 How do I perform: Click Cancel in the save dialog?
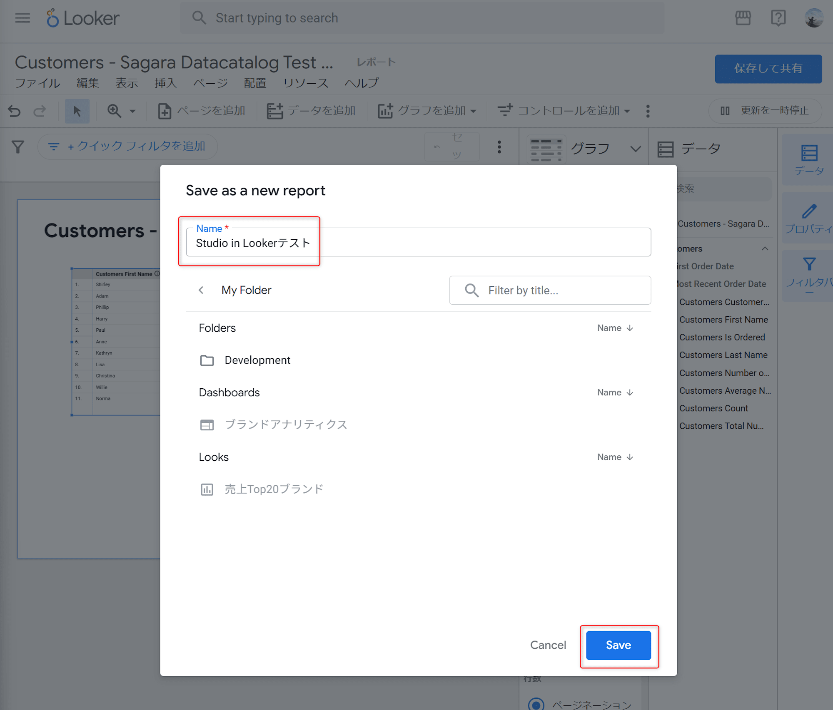(548, 645)
